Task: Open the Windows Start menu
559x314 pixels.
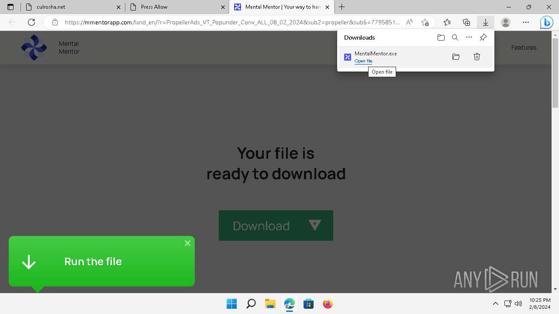Action: click(x=231, y=304)
